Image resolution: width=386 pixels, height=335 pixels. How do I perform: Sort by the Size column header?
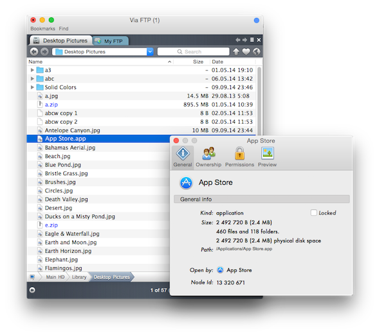(x=198, y=62)
